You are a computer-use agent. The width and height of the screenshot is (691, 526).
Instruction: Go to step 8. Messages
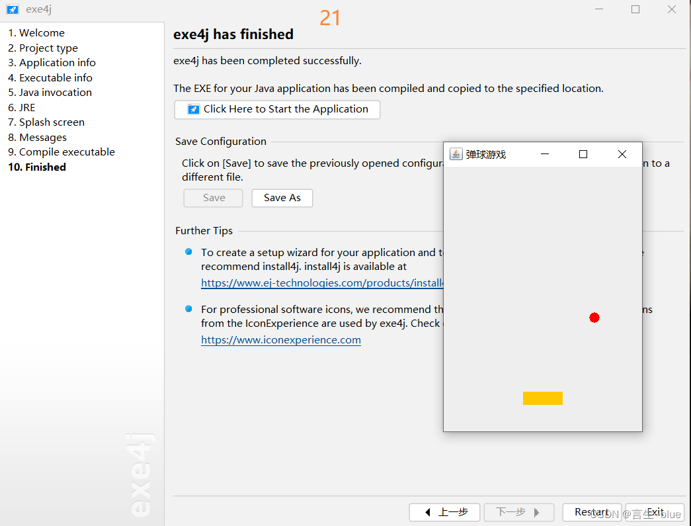click(x=38, y=138)
